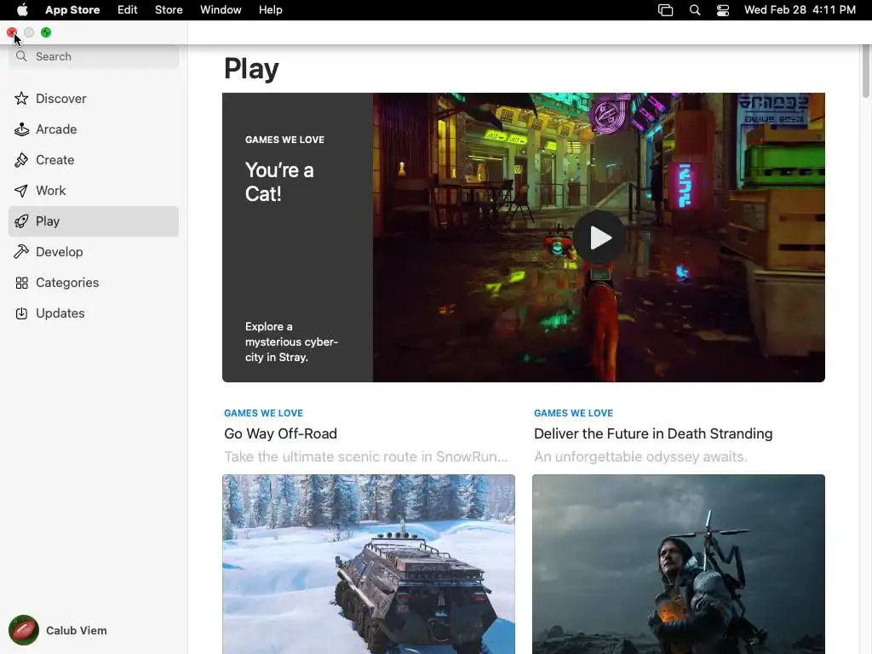Select the Work sidebar label
Viewport: 872px width, 654px height.
pyautogui.click(x=50, y=191)
